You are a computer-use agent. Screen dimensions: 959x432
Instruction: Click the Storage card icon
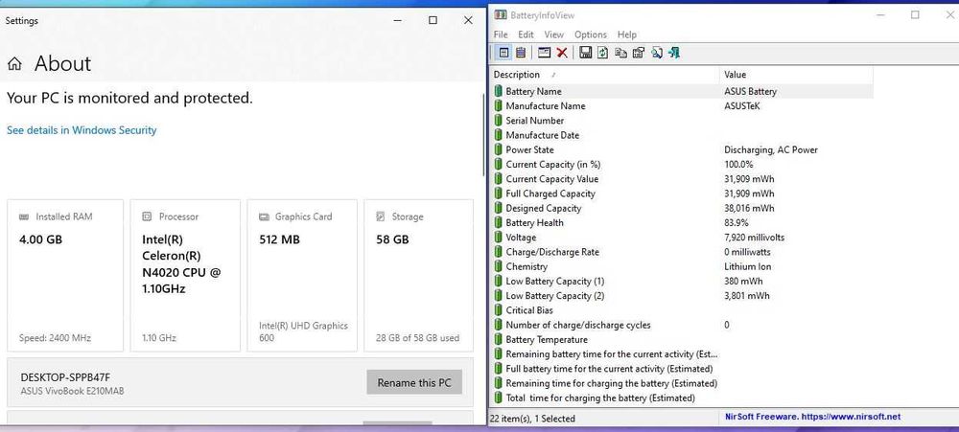point(381,216)
